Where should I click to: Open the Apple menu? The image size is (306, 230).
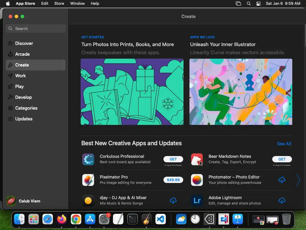pos(8,4)
